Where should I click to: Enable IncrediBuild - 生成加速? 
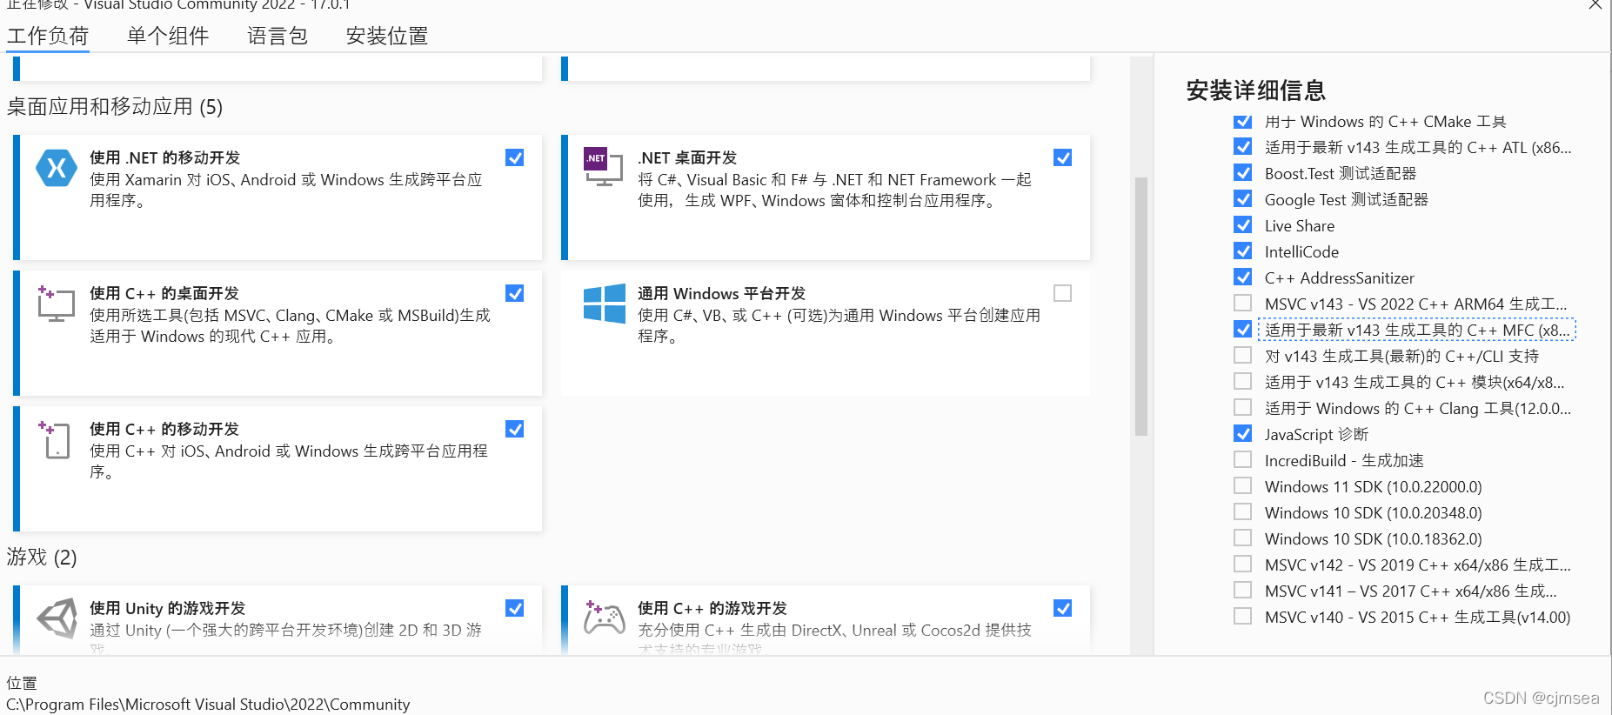click(1243, 459)
